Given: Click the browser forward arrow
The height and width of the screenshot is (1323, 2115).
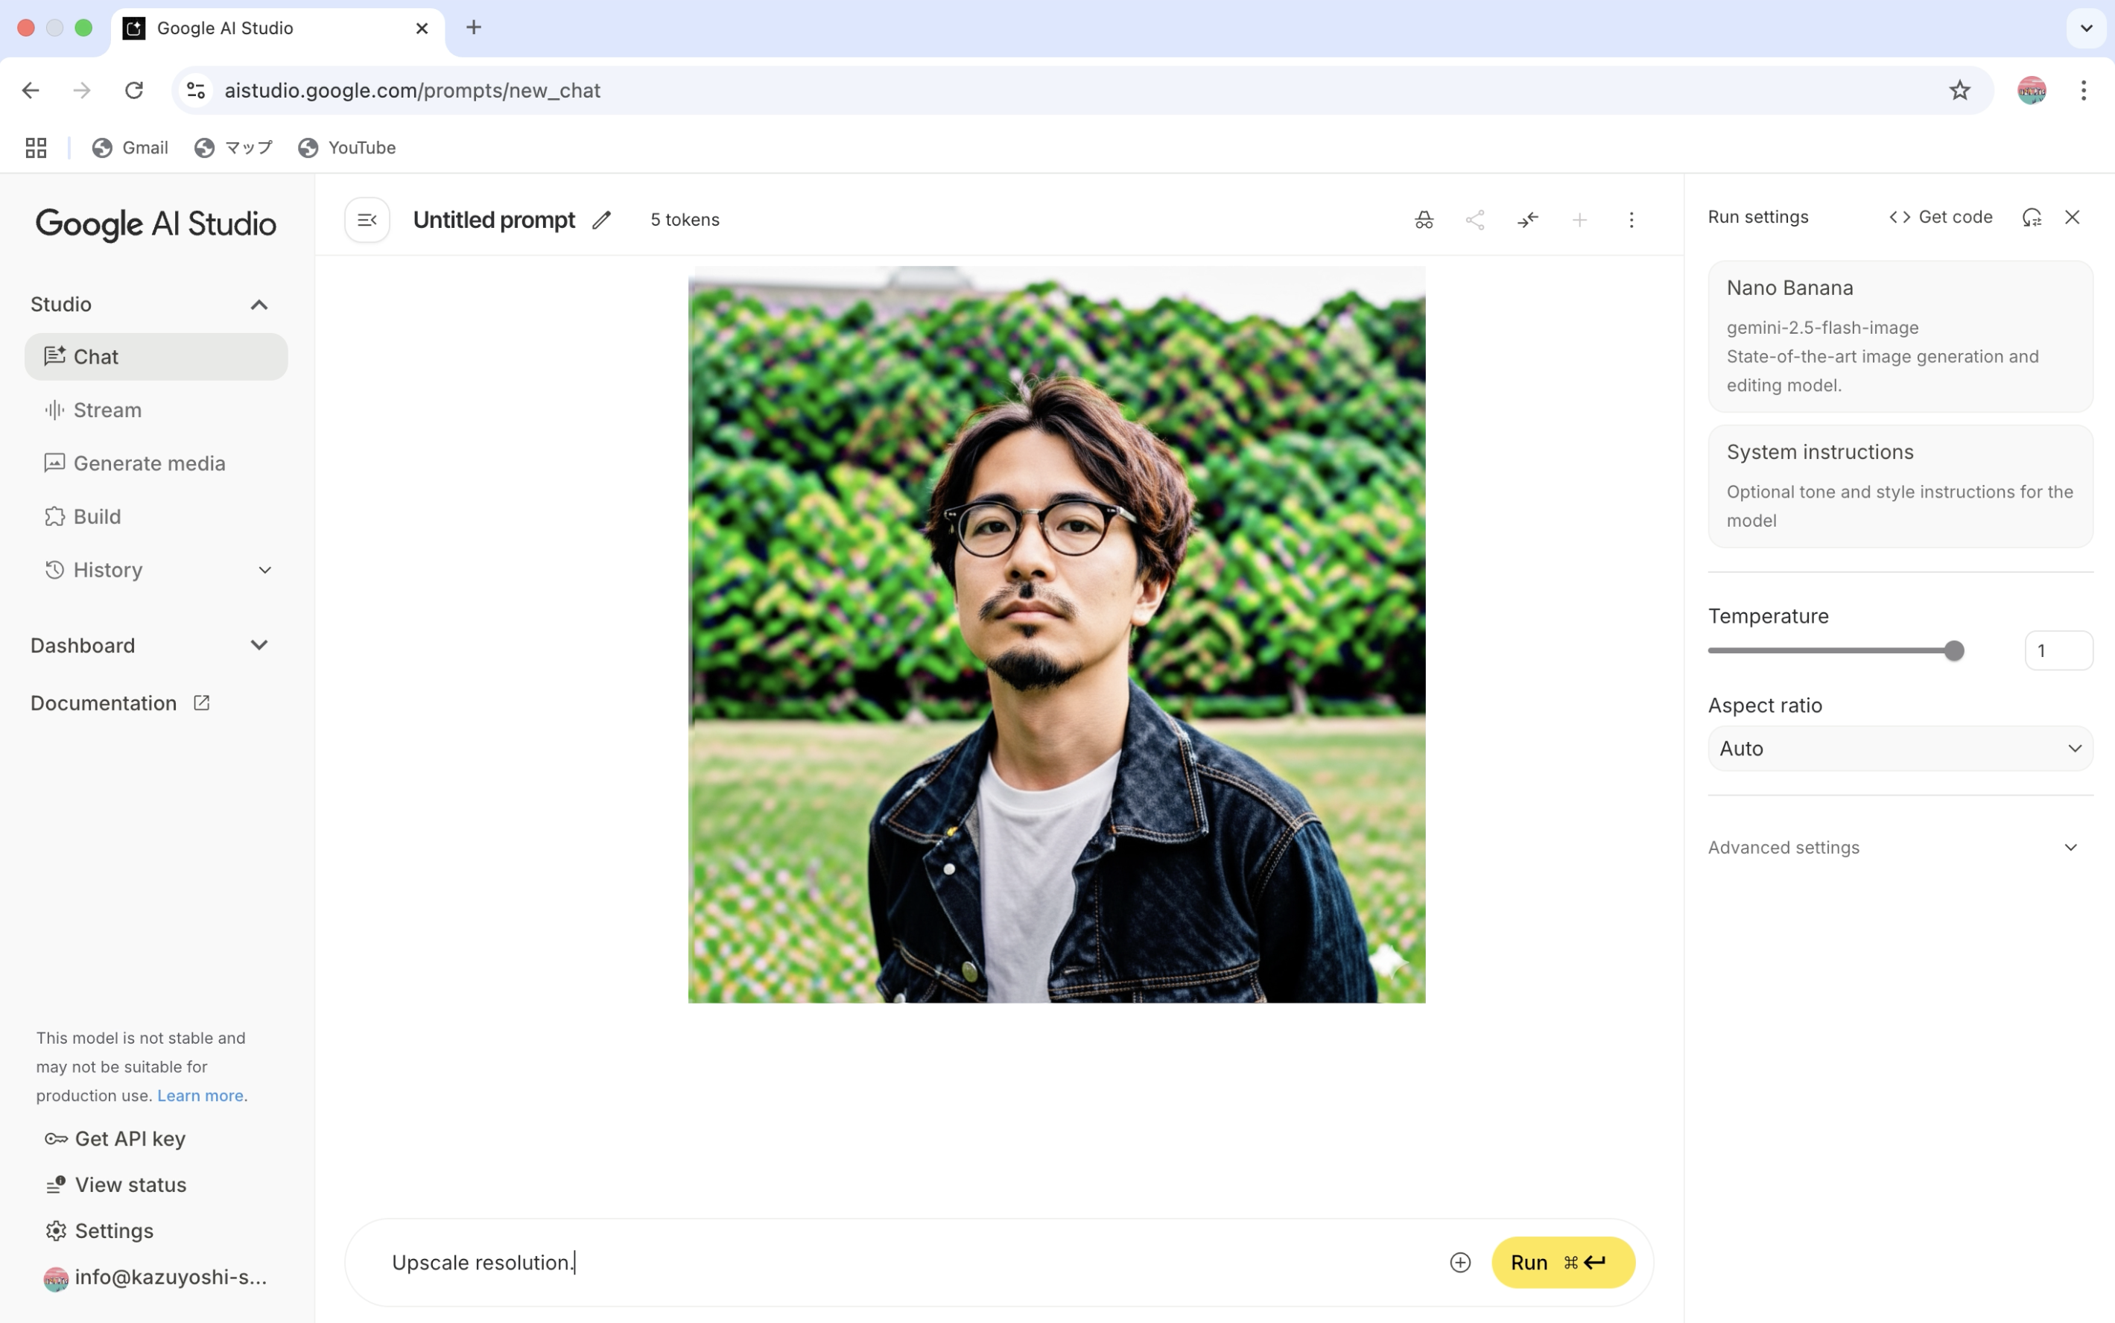Looking at the screenshot, I should click(x=81, y=90).
